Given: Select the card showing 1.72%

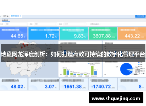Looking at the screenshot, I should pos(44,33).
